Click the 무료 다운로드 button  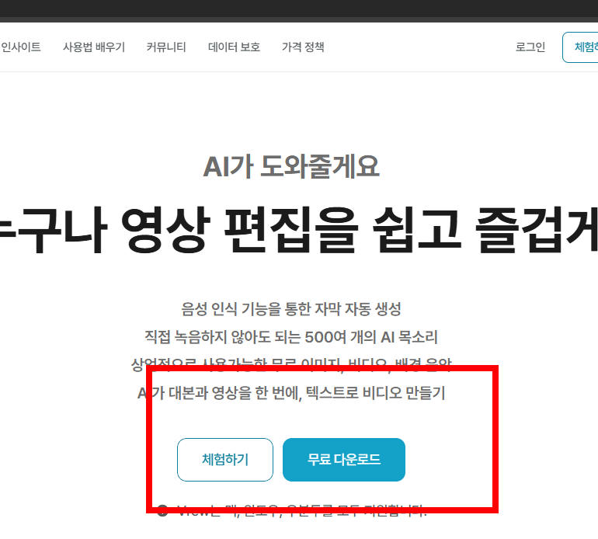(344, 459)
